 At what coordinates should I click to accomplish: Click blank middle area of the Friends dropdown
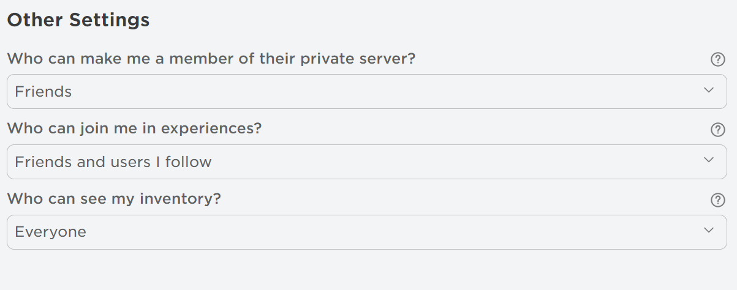(x=366, y=92)
